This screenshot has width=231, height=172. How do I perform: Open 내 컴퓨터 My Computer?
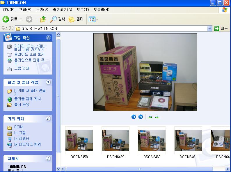click(x=22, y=139)
